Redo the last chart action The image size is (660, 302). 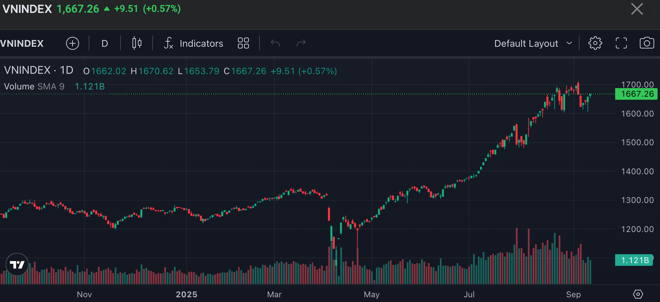[x=301, y=43]
